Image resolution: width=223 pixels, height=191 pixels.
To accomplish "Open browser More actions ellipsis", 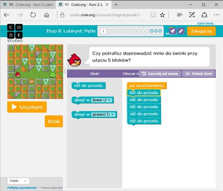I will tap(216, 15).
